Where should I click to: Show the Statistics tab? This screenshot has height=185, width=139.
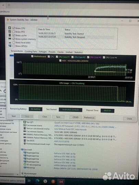78,52
